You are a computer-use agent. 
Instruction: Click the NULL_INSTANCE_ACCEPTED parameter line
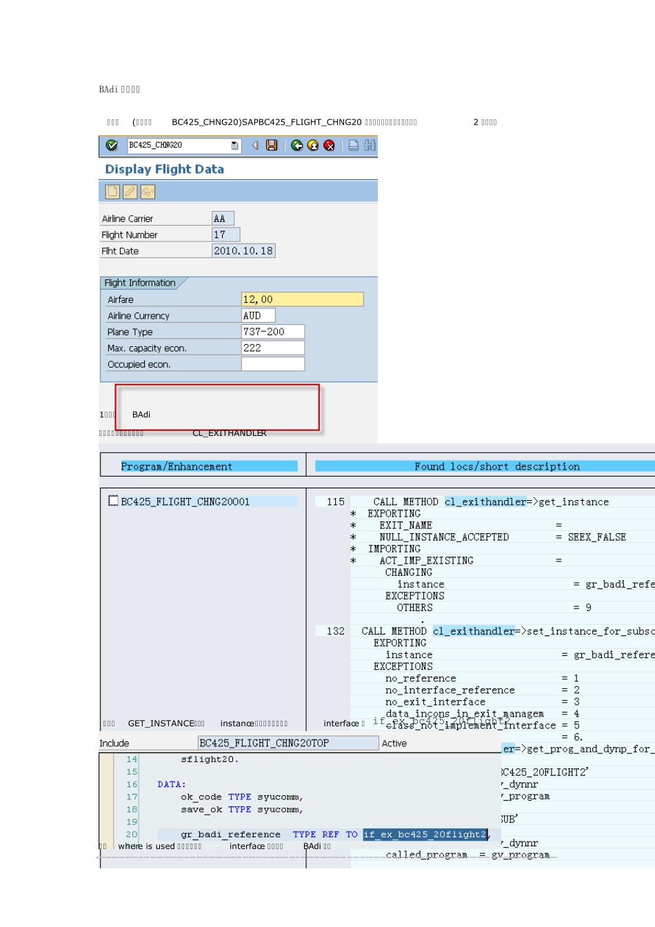[x=444, y=537]
